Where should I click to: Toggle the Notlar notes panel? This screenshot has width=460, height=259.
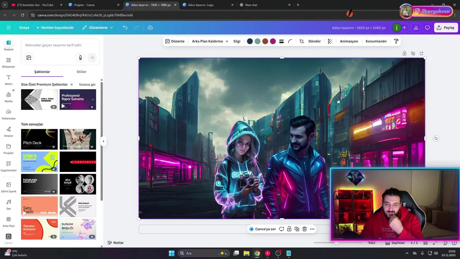click(116, 243)
